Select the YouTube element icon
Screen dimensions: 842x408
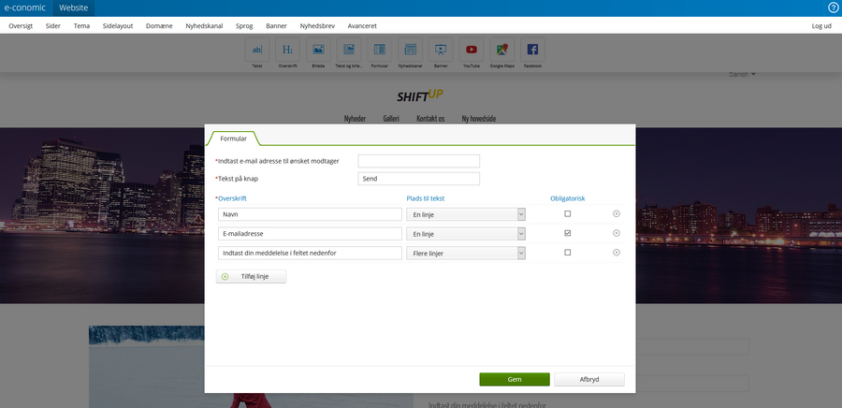coord(472,50)
